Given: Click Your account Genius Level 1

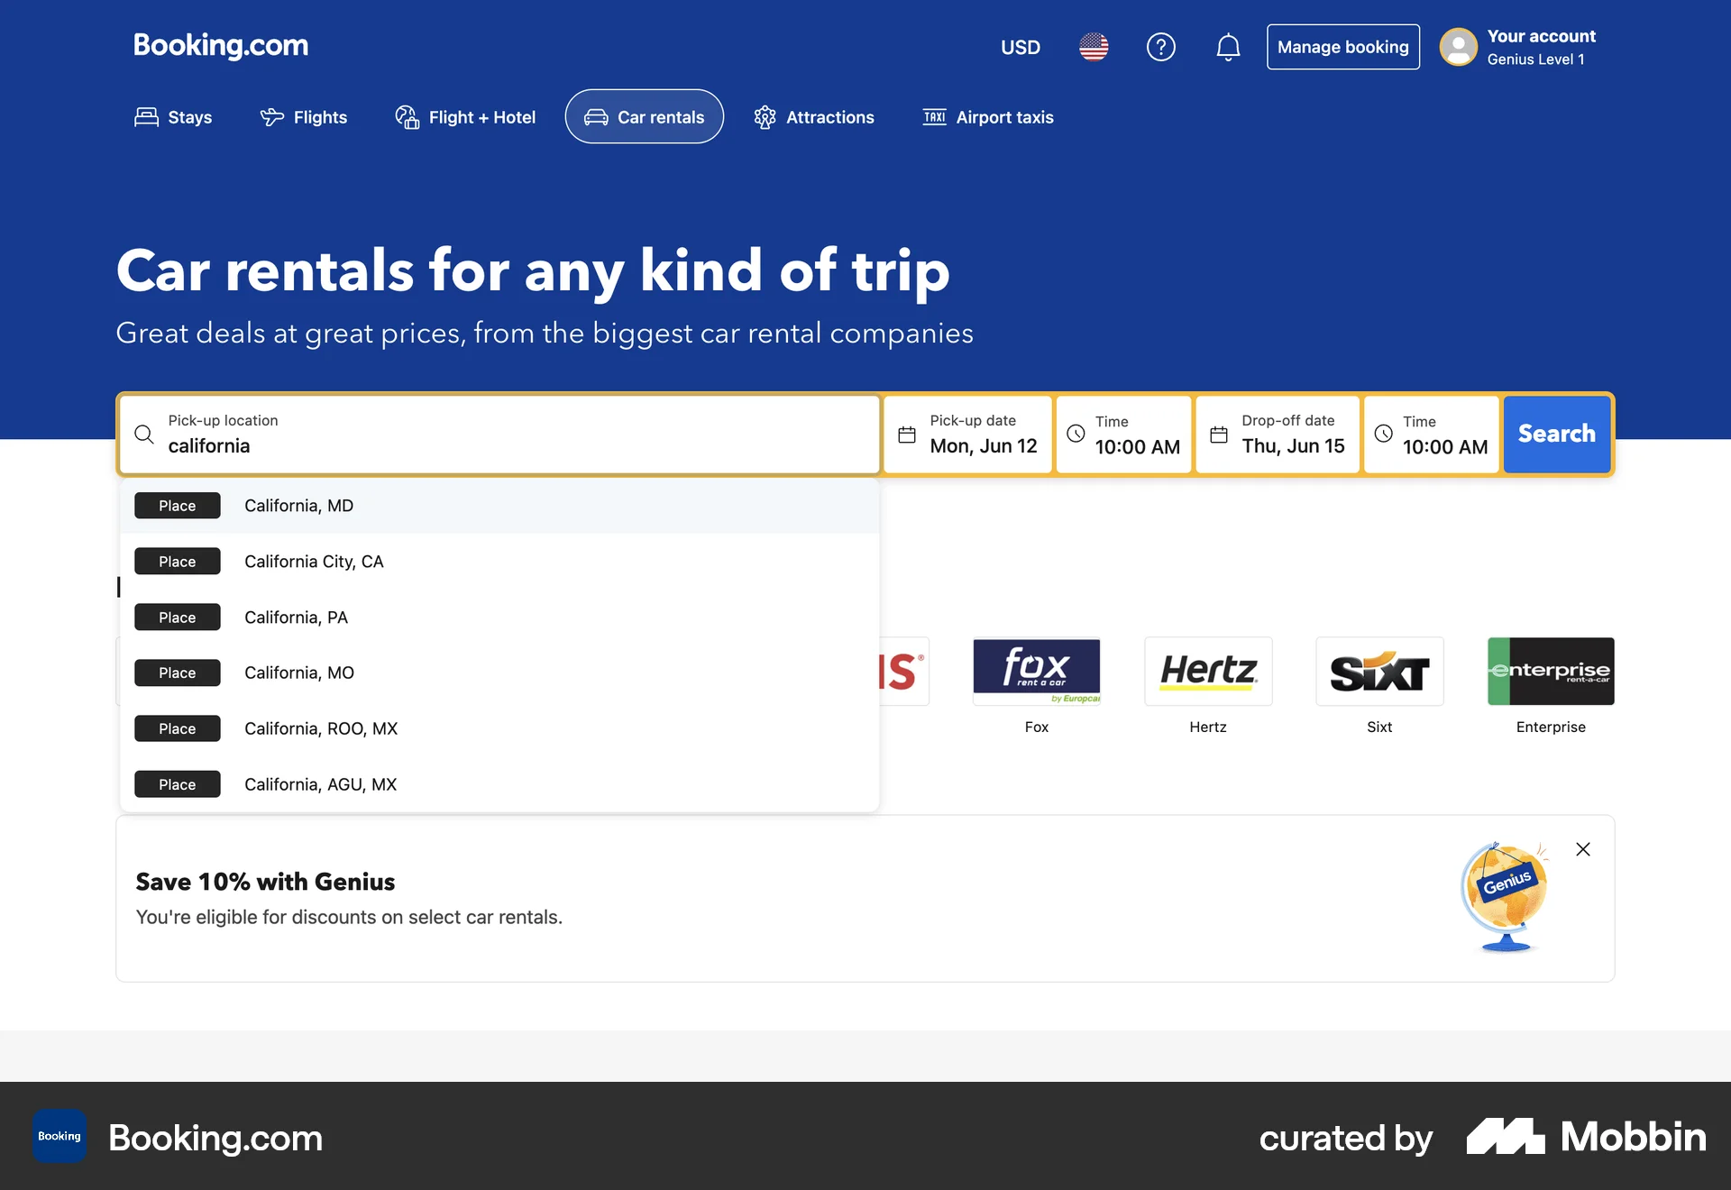Looking at the screenshot, I should (x=1518, y=47).
